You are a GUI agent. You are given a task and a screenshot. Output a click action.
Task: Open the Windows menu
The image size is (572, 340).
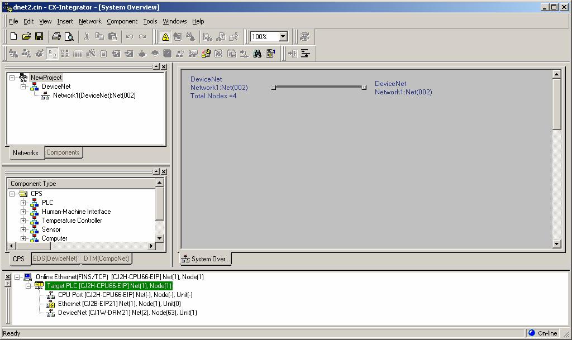click(175, 22)
